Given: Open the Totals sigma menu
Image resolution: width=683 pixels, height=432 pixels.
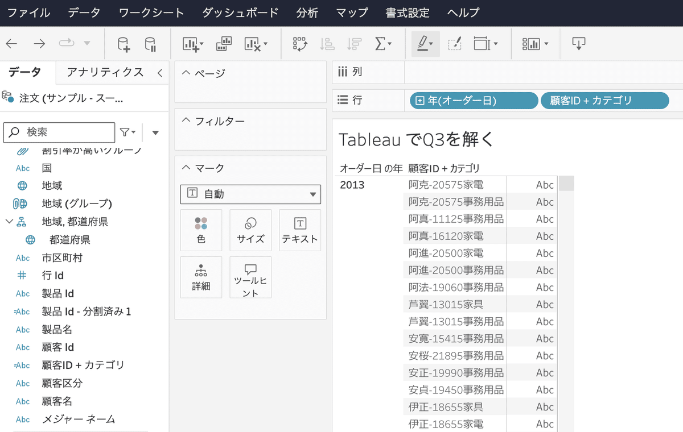Looking at the screenshot, I should point(384,44).
